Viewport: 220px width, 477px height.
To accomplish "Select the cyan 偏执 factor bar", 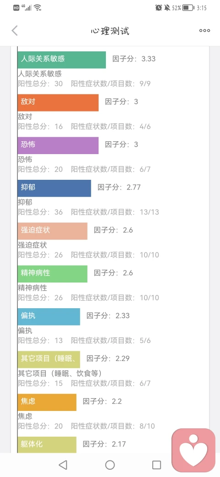I will pos(49,316).
